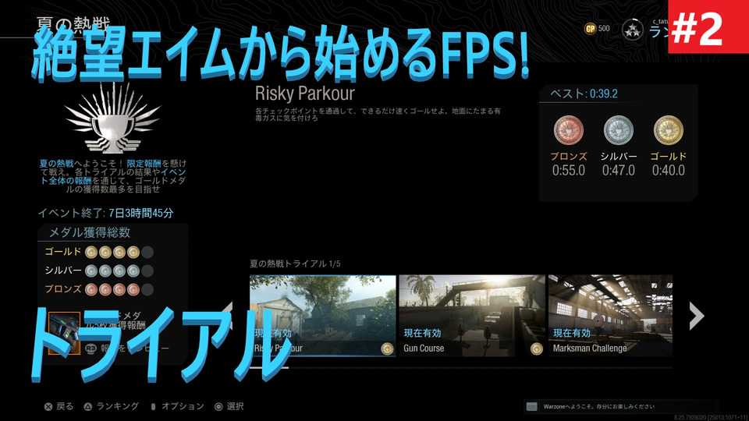749x421 pixels.
Task: Choose the Marksman Challenge trial card
Action: [610, 316]
